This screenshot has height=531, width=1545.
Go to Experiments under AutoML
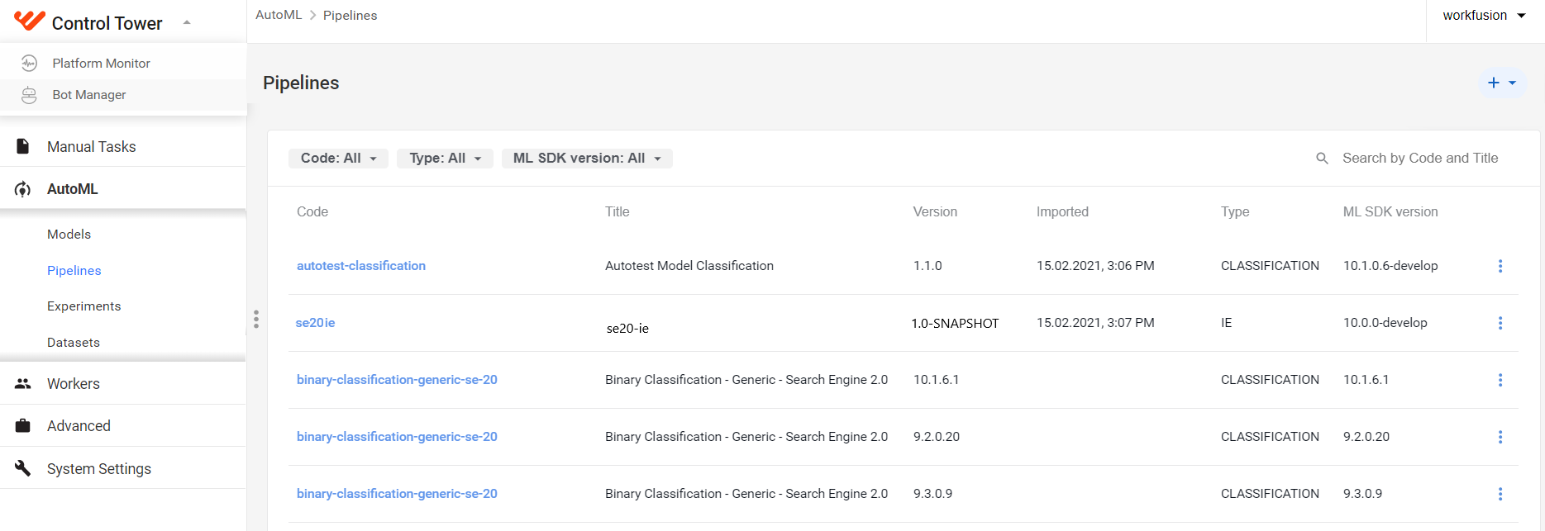point(83,306)
